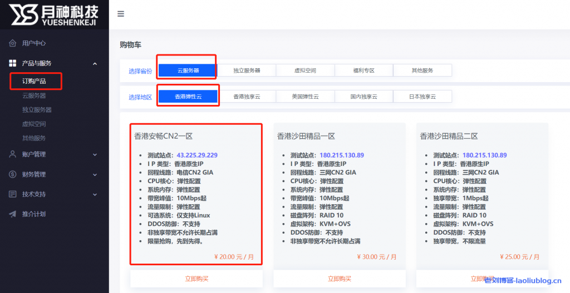Click 立即购买 under 香港沙田精品一区
This screenshot has width=570, height=293.
339,279
